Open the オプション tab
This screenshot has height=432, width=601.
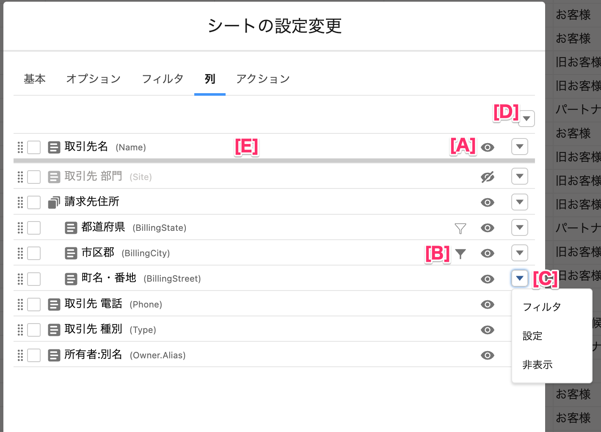[x=94, y=79]
